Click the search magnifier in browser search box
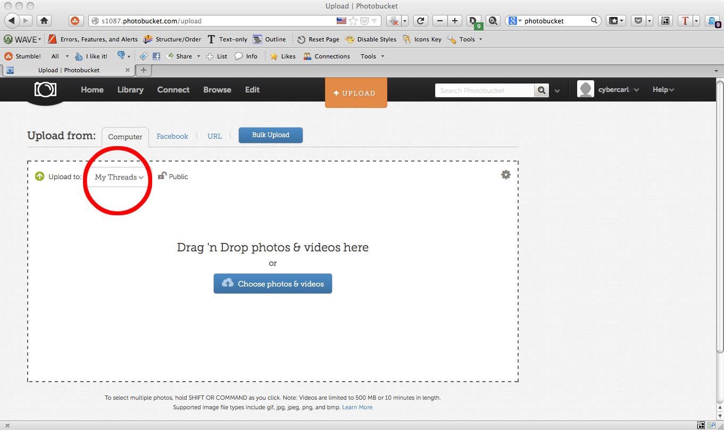The image size is (724, 430). [x=594, y=21]
